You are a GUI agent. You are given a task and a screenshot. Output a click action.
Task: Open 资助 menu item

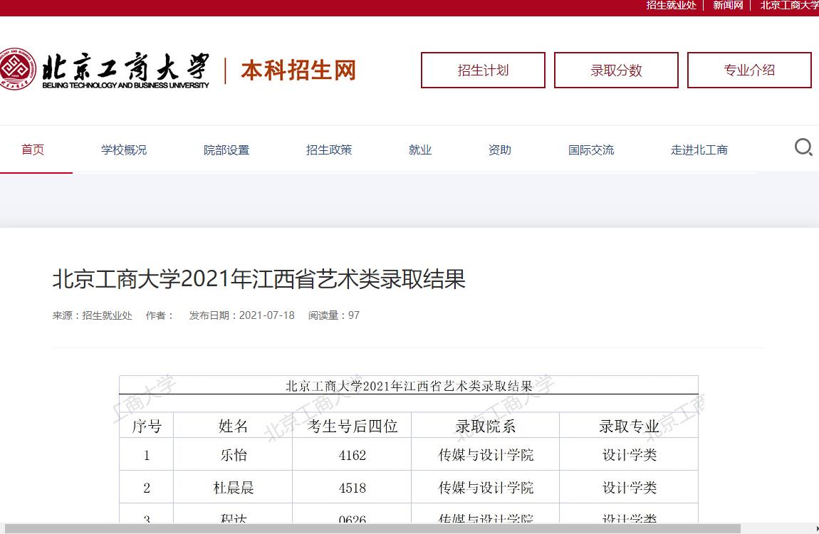tap(500, 150)
